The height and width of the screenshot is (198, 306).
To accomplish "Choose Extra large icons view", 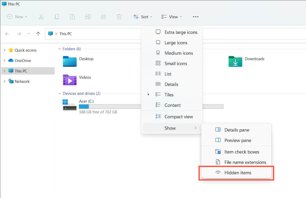I will click(x=181, y=32).
